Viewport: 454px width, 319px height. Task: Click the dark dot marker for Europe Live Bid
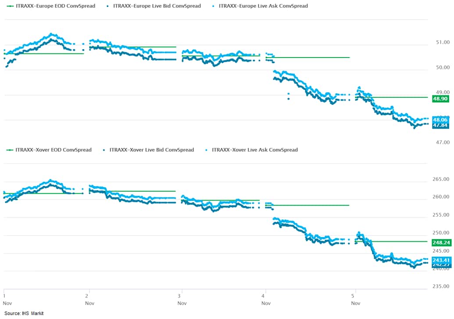coord(107,6)
